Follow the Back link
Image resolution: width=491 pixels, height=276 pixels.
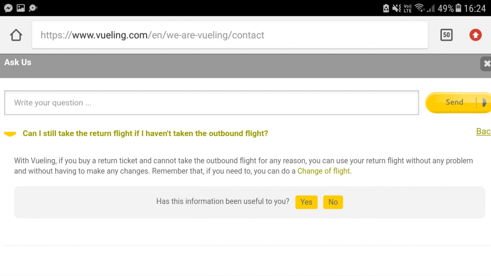[483, 131]
